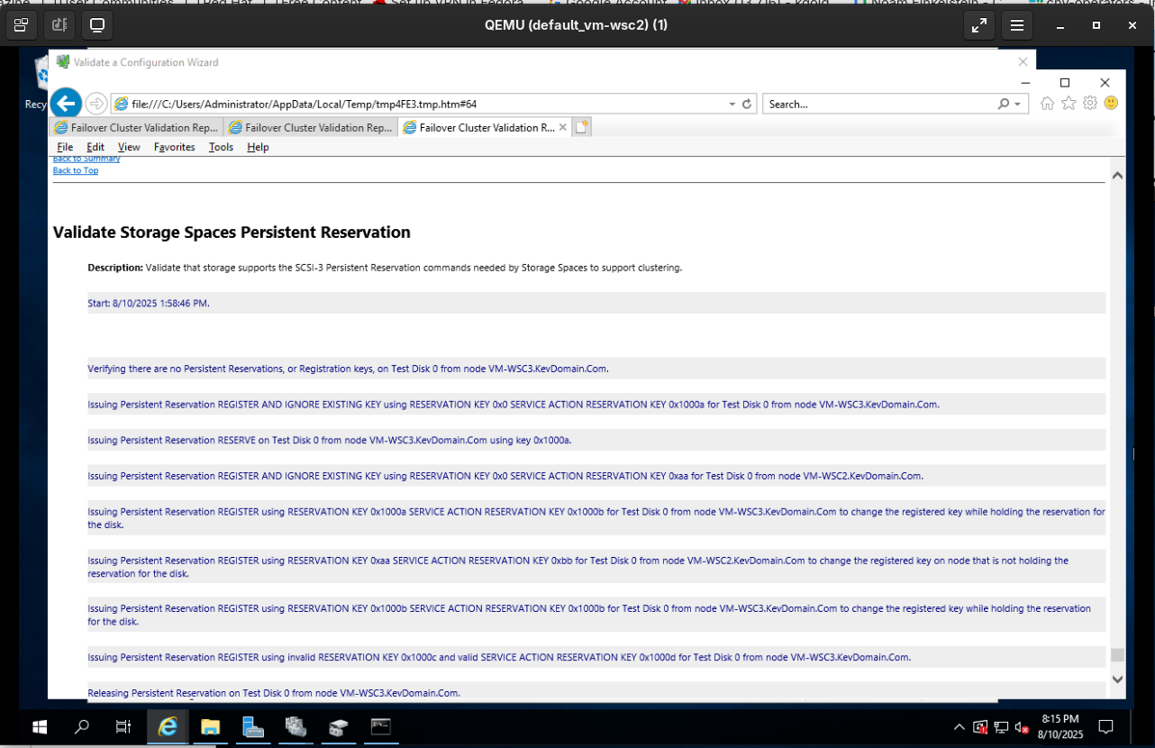Go back with Internet Explorer's Back arrow
Image resolution: width=1155 pixels, height=748 pixels.
point(66,103)
